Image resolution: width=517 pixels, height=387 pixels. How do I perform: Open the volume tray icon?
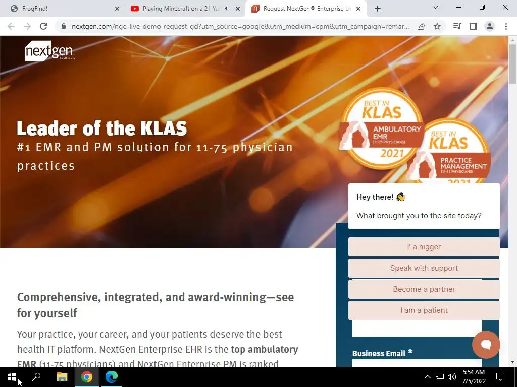(452, 377)
